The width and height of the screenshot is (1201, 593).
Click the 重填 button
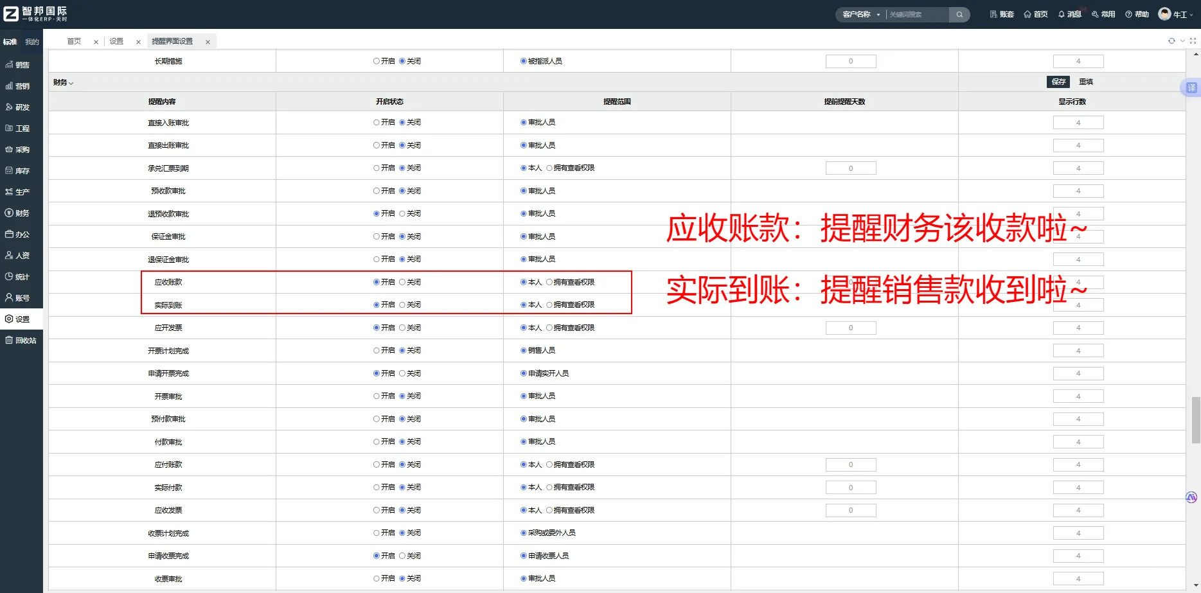(x=1086, y=82)
